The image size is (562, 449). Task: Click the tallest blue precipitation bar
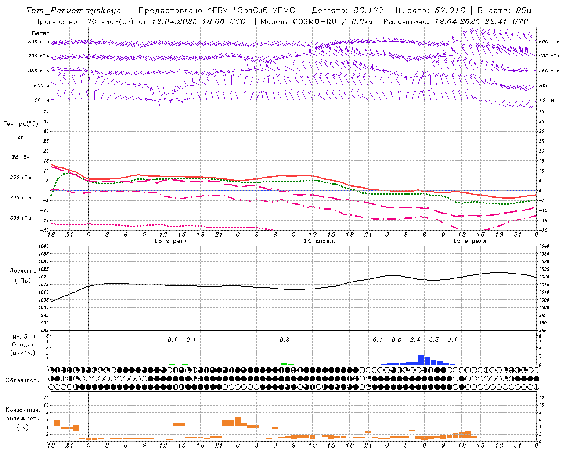click(x=421, y=360)
